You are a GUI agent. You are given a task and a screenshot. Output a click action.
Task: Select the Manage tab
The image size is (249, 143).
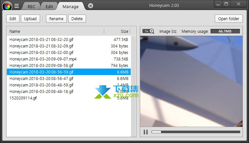pyautogui.click(x=70, y=6)
